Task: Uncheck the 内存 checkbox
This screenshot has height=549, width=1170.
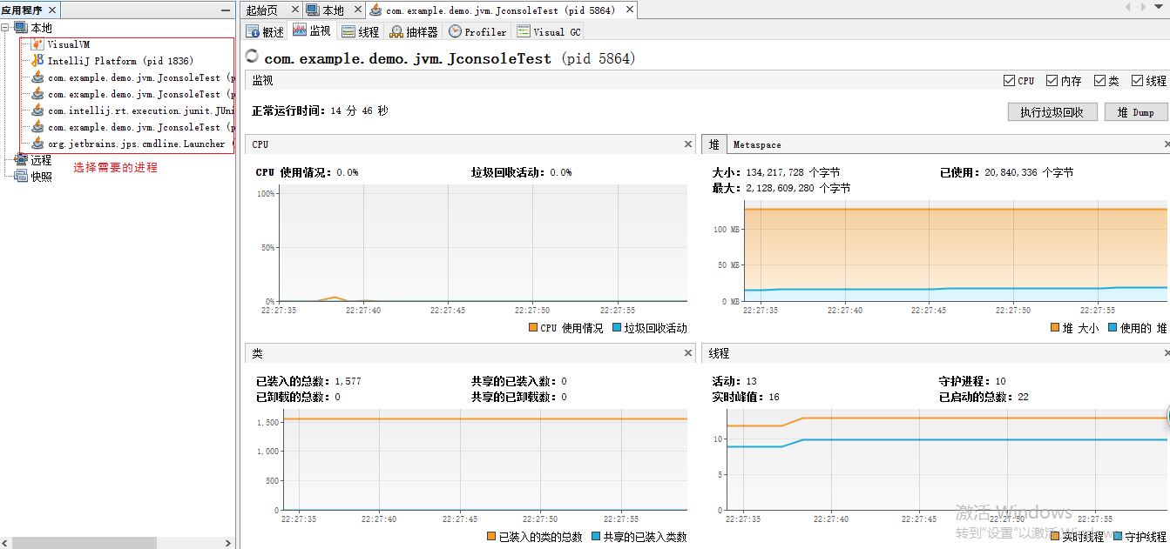Action: click(1052, 80)
